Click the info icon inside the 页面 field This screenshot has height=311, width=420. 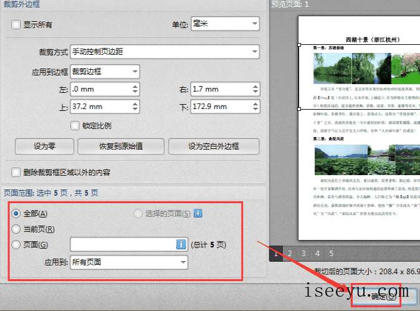[181, 244]
